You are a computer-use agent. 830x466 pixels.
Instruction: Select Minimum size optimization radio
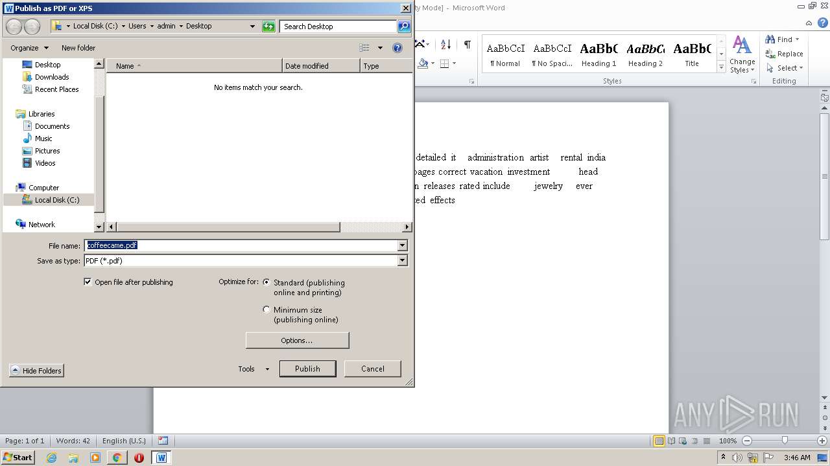click(x=267, y=309)
